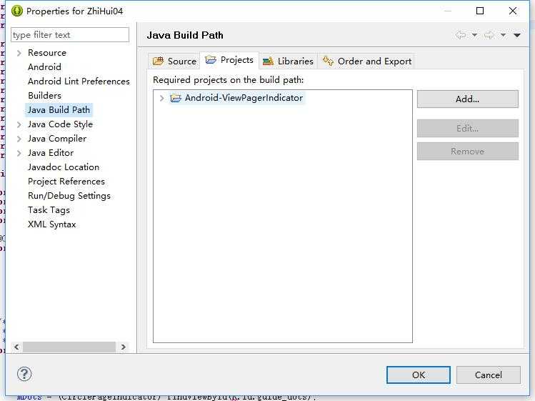The height and width of the screenshot is (401, 535).
Task: Maximize the Properties dialog window
Action: (480, 11)
